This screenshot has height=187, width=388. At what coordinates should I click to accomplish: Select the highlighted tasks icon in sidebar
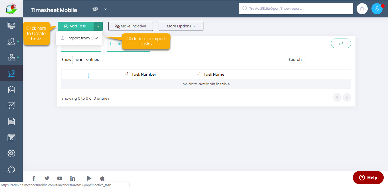[11, 74]
